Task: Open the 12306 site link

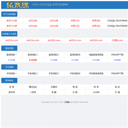Action: [96, 92]
